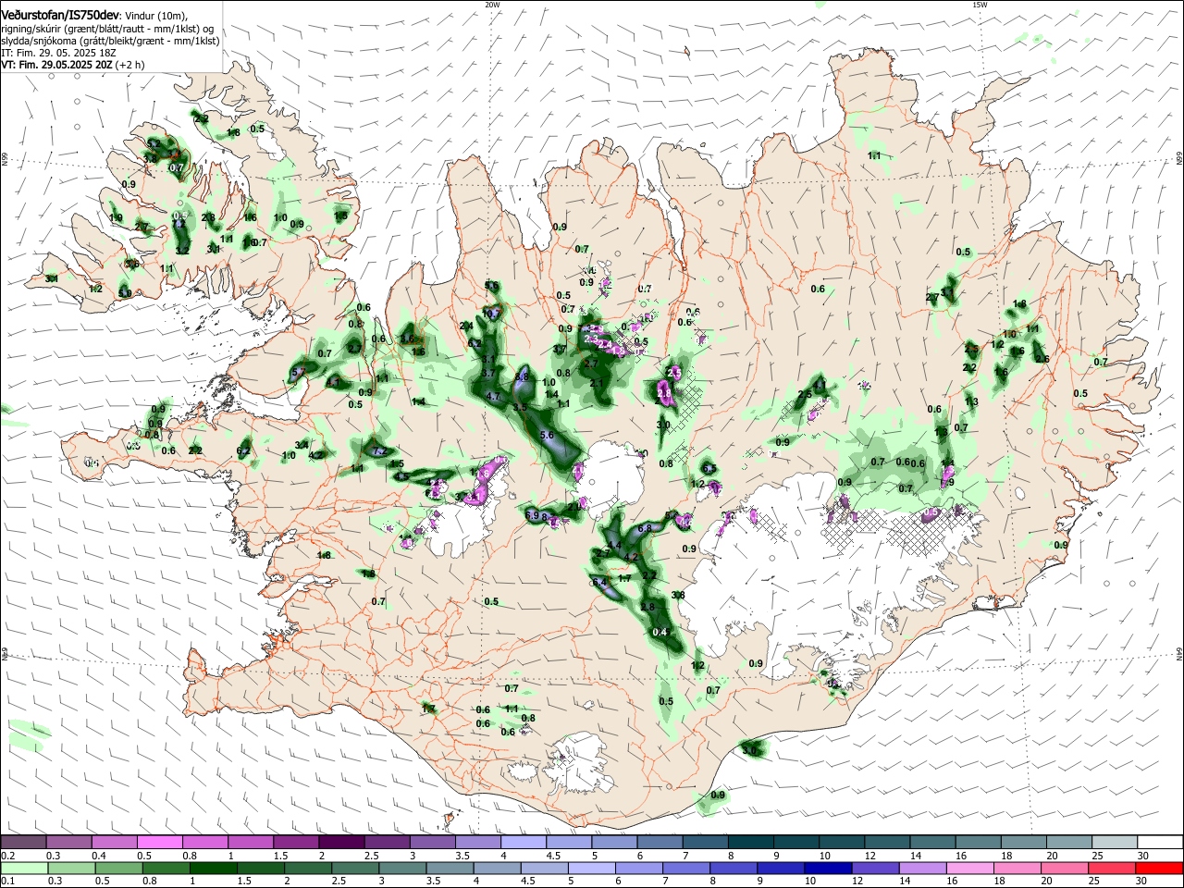Click the dark blue swatch labeled 10 in the lower legend row
The height and width of the screenshot is (888, 1184).
826,869
